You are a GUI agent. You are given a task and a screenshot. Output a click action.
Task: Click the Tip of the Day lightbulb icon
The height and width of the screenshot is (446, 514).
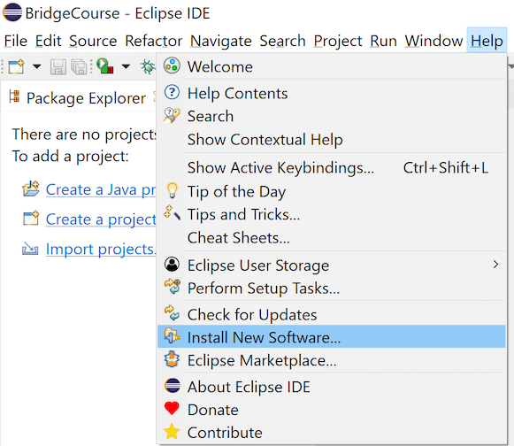point(173,190)
